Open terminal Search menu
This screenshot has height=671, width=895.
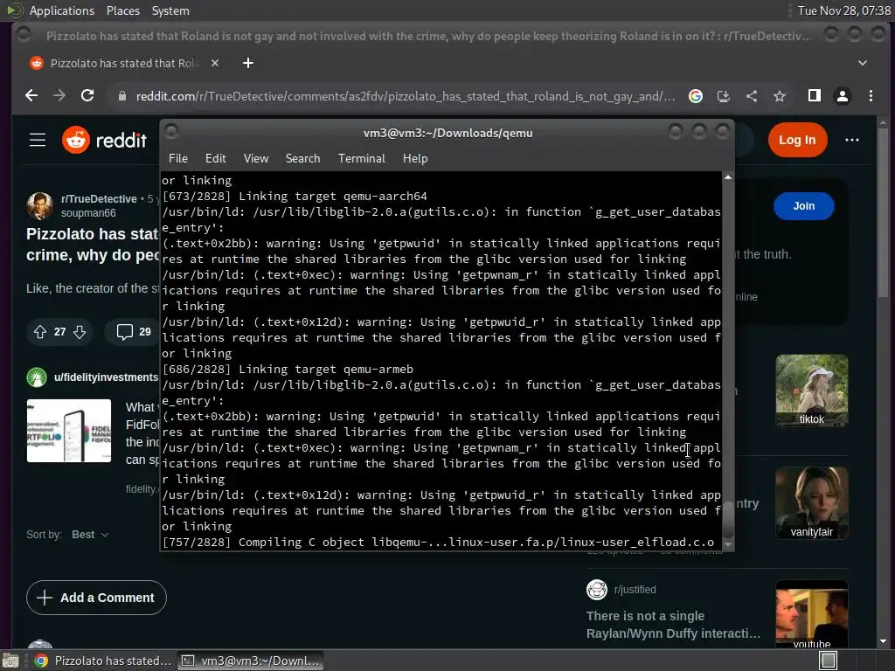pyautogui.click(x=302, y=159)
